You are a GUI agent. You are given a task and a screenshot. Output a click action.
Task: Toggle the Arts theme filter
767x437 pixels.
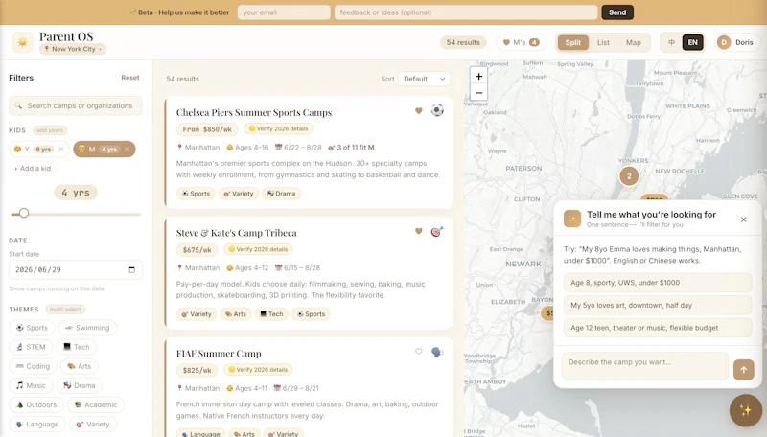pyautogui.click(x=80, y=366)
